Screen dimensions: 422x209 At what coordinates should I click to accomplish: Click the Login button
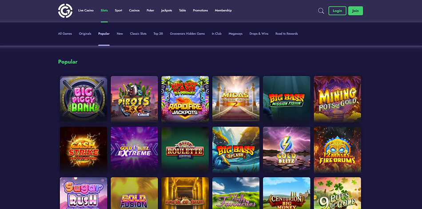pyautogui.click(x=337, y=11)
